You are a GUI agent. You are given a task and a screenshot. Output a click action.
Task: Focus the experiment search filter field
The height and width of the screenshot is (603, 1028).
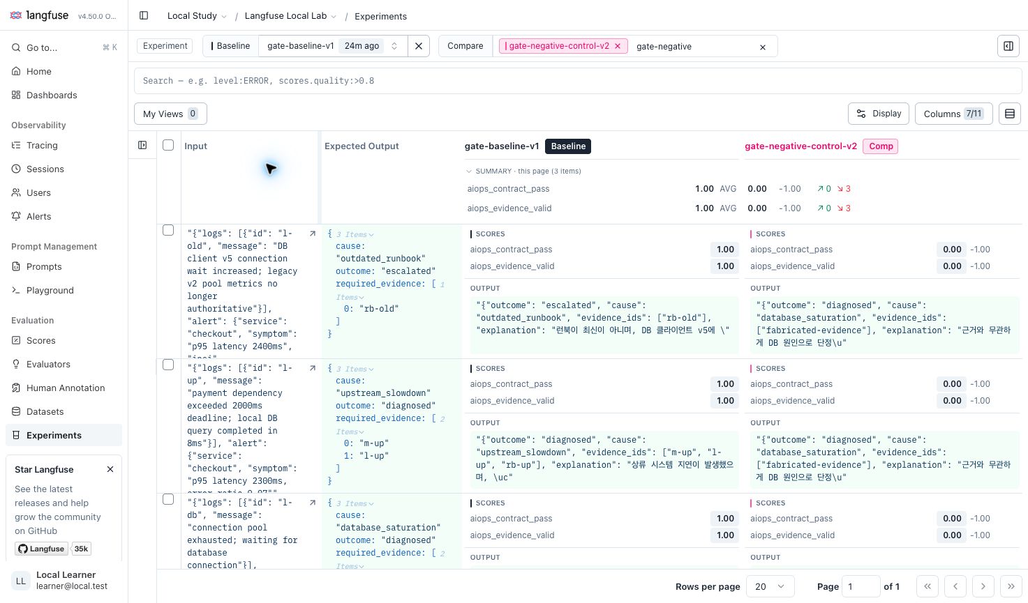click(x=578, y=81)
